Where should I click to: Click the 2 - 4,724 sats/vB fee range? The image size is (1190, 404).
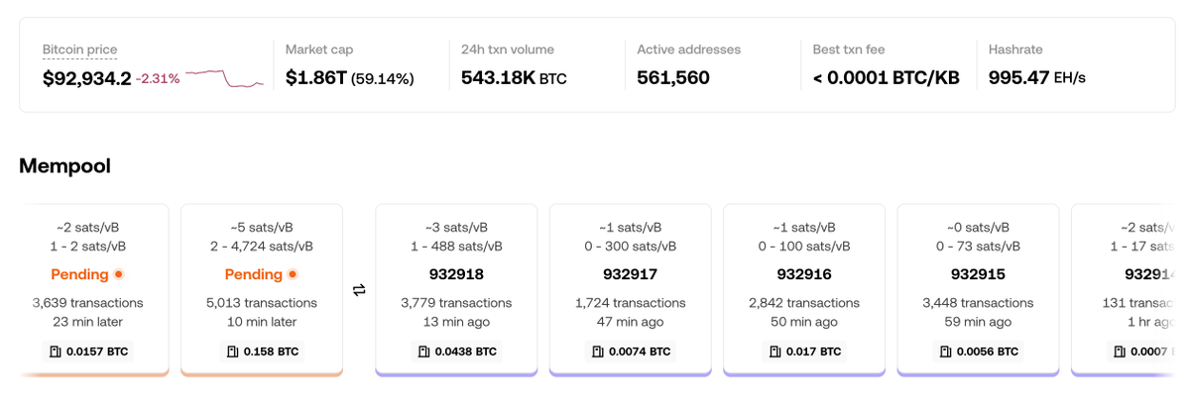click(262, 246)
